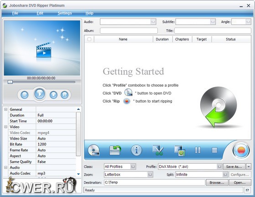Select the Video Codec 'mpeg4' value
This screenshot has width=255, height=197.
[56, 133]
